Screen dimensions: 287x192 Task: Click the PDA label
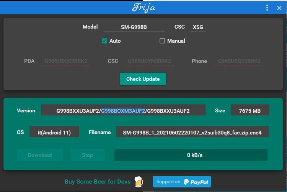[29, 61]
